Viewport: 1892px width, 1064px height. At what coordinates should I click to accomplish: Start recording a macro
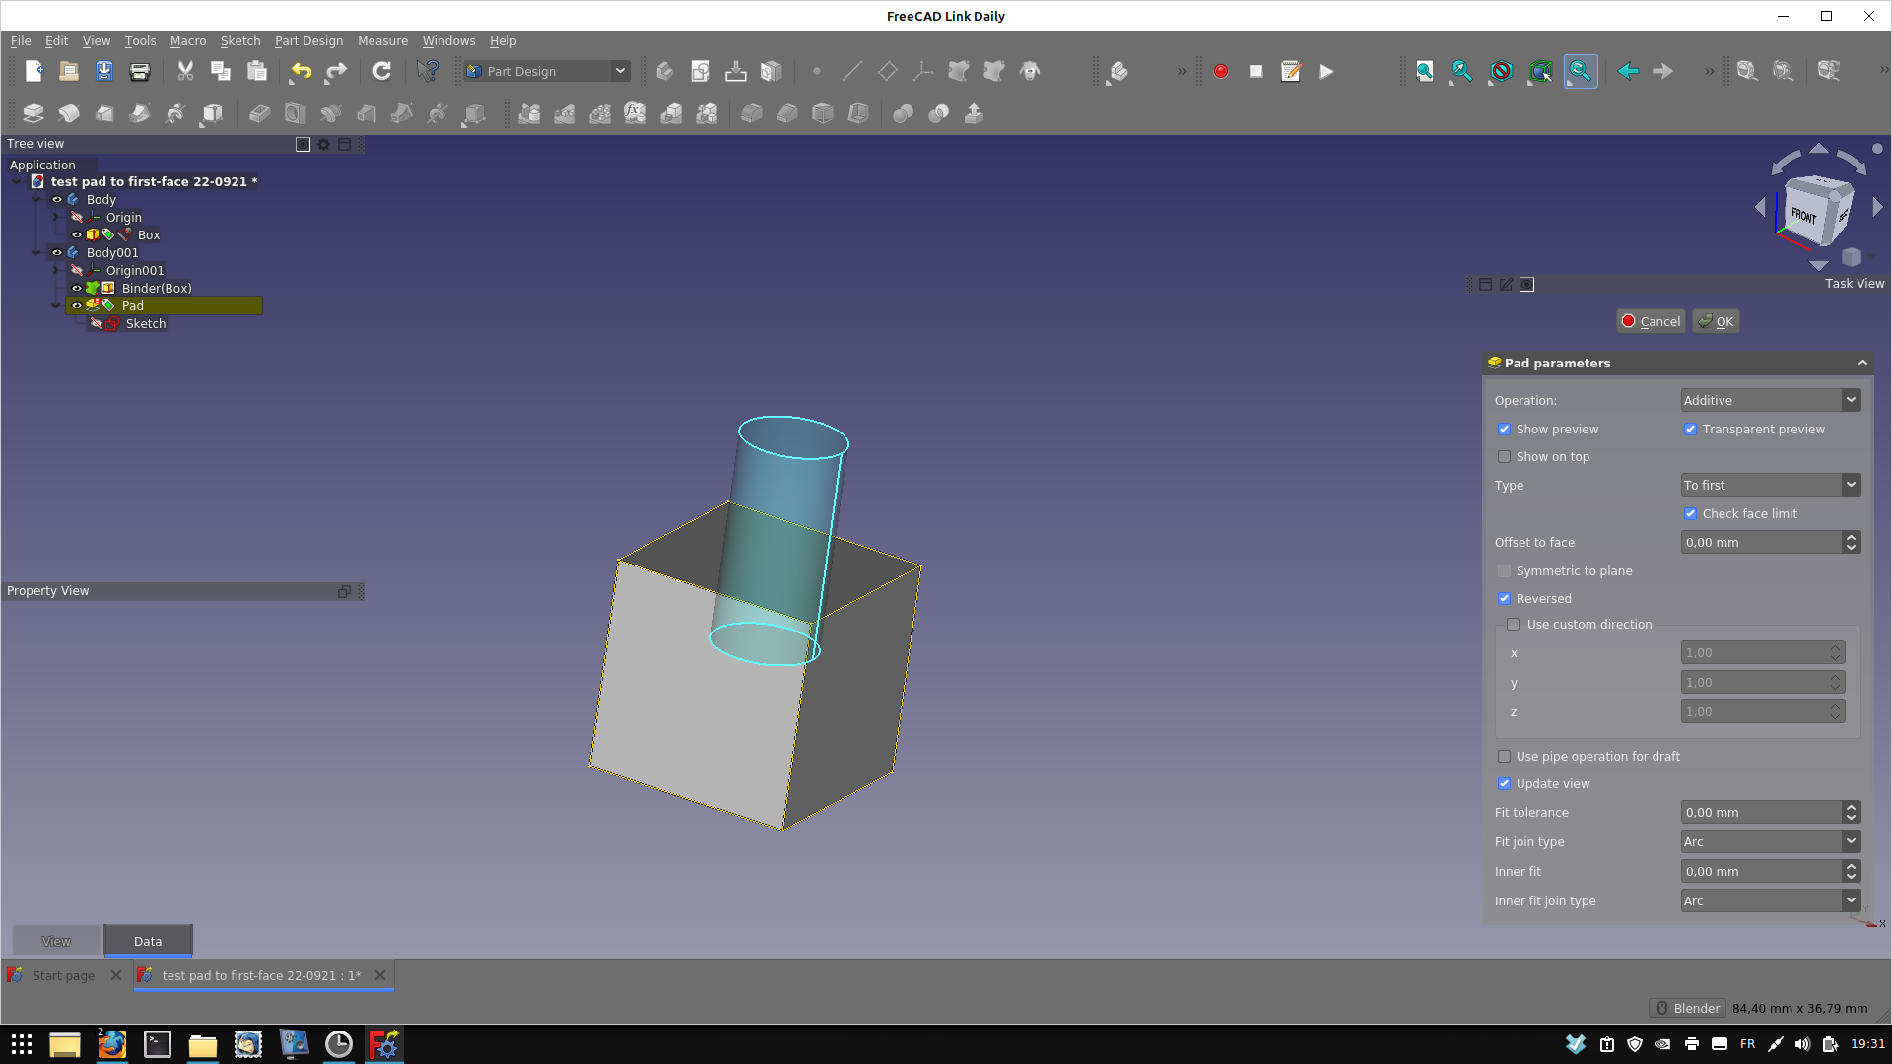point(1220,71)
